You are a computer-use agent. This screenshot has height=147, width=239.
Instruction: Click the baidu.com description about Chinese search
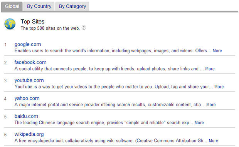click(x=104, y=122)
